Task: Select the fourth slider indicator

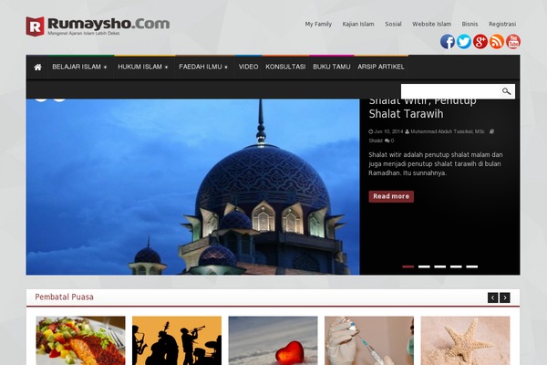Action: [456, 266]
